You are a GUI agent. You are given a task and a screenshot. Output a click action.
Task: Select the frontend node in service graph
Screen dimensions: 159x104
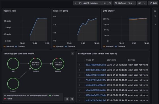pos(36,64)
